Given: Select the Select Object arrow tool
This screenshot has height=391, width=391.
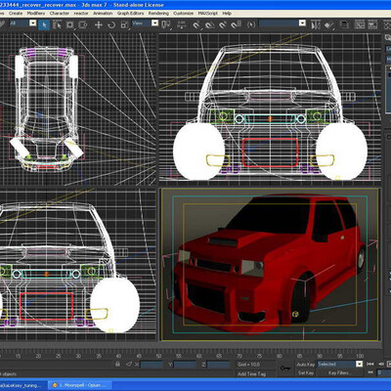Looking at the screenshot, I should pos(44,24).
